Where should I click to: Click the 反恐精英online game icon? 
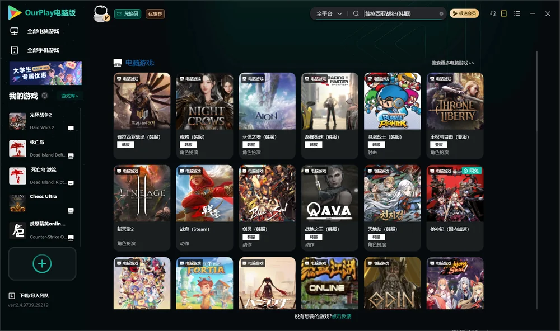17,230
